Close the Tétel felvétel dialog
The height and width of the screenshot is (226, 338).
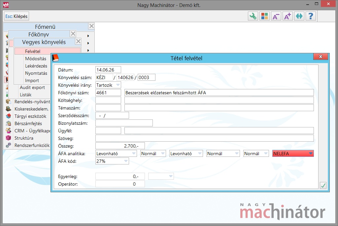coord(321,57)
